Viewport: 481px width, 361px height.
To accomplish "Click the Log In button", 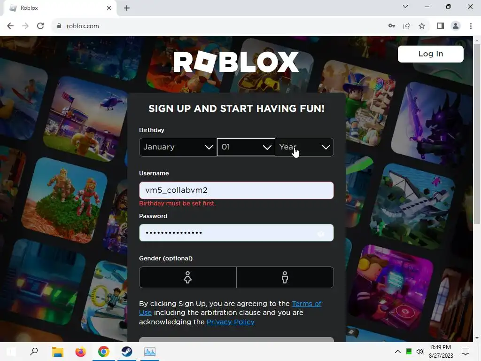I will pyautogui.click(x=430, y=54).
